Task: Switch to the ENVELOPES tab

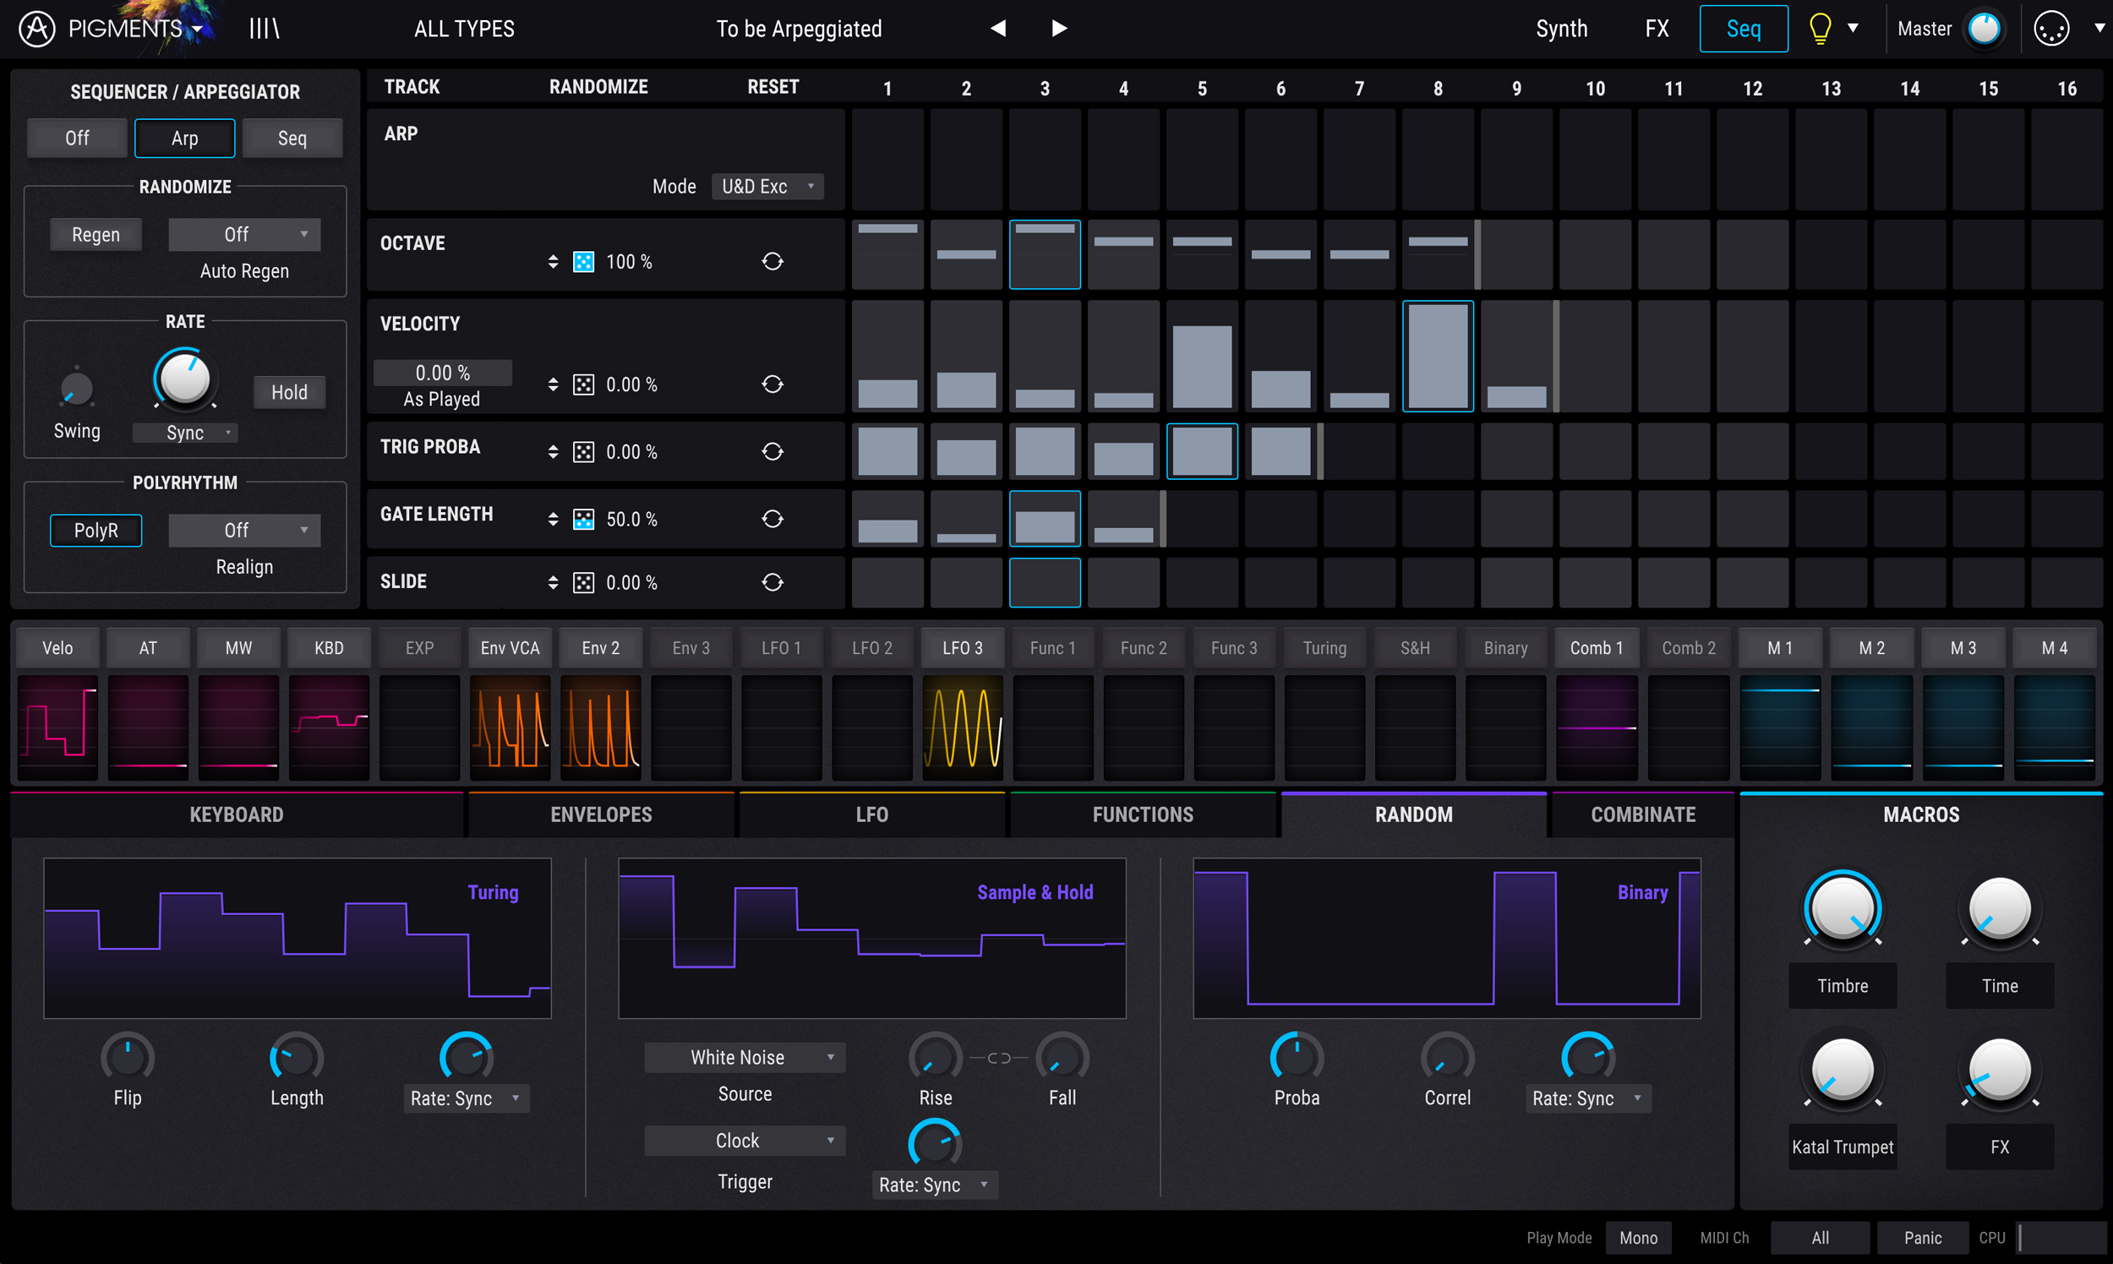Action: (601, 815)
